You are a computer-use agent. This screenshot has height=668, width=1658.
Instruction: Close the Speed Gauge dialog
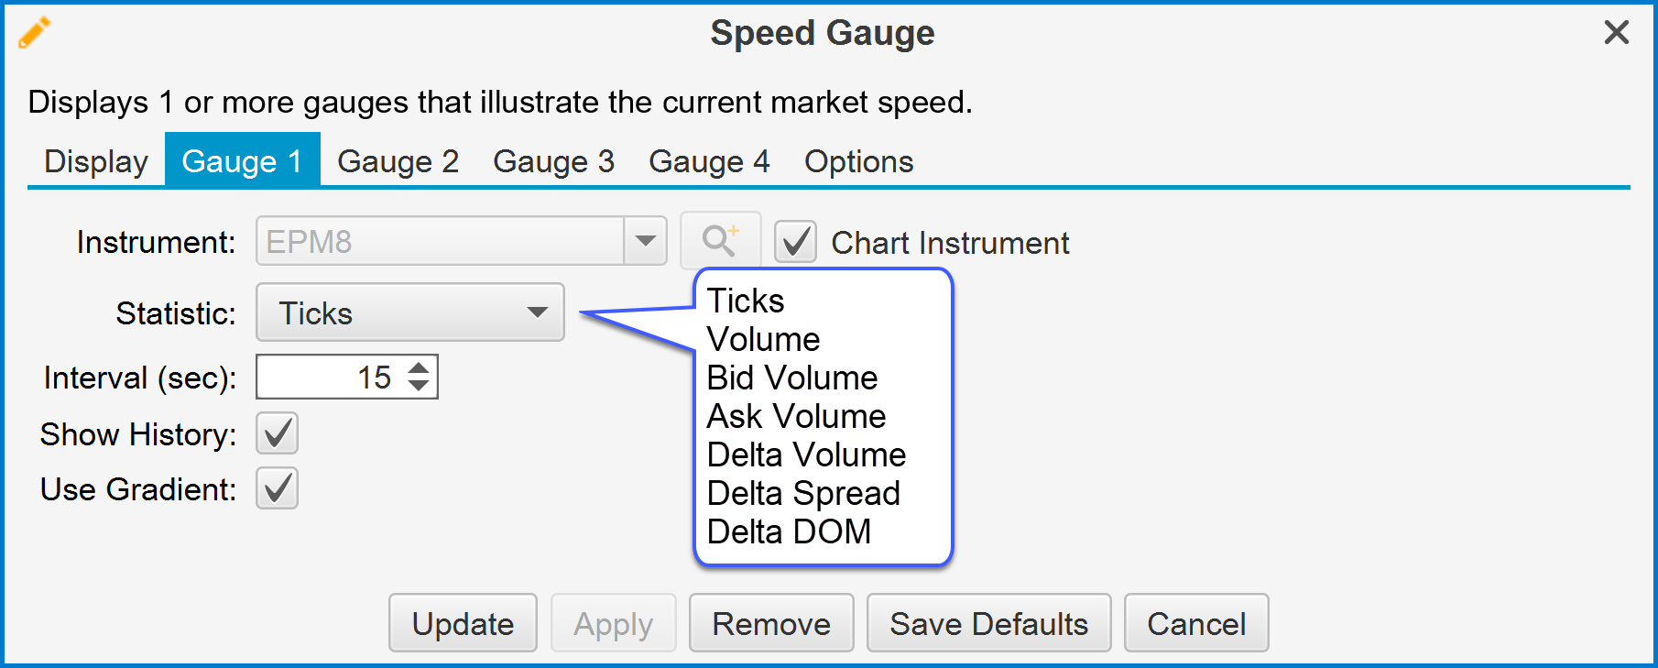pos(1616,33)
